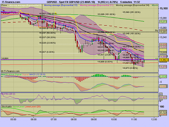Click the 'MACD minus Signal' legend

(12, 74)
